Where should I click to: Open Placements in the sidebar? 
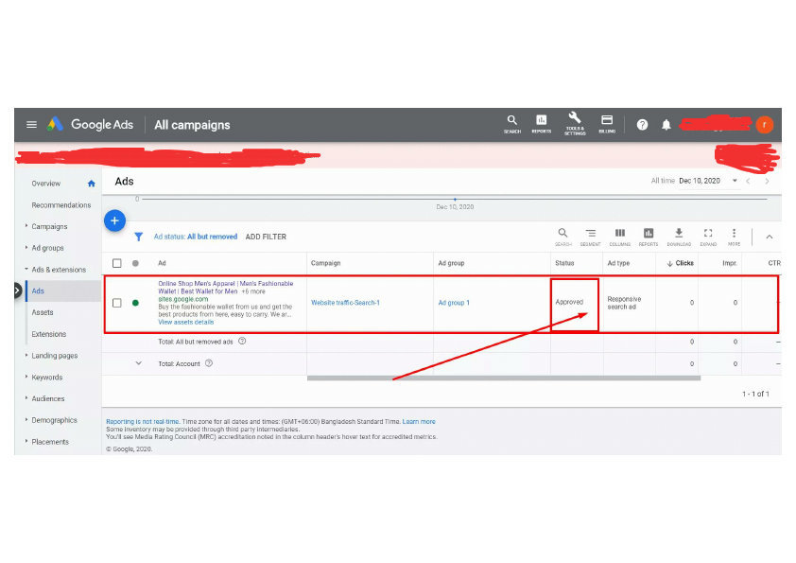click(50, 442)
